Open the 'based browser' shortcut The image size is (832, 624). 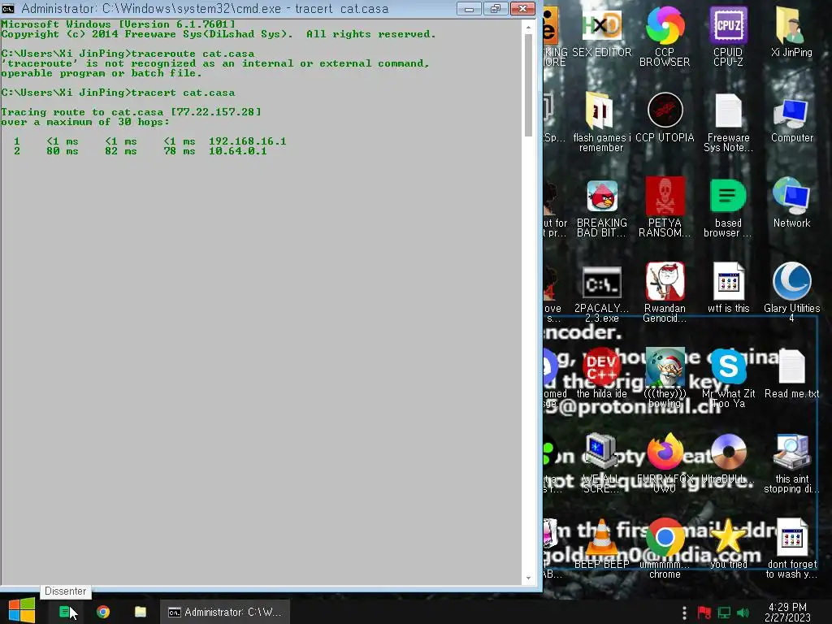[728, 208]
